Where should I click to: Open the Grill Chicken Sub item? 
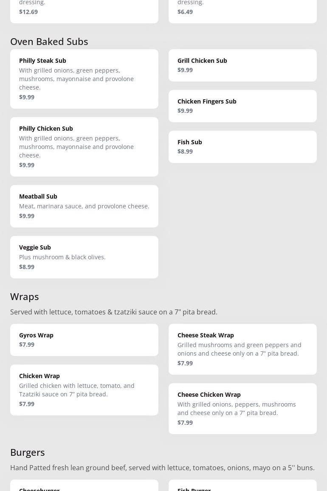pyautogui.click(x=242, y=65)
